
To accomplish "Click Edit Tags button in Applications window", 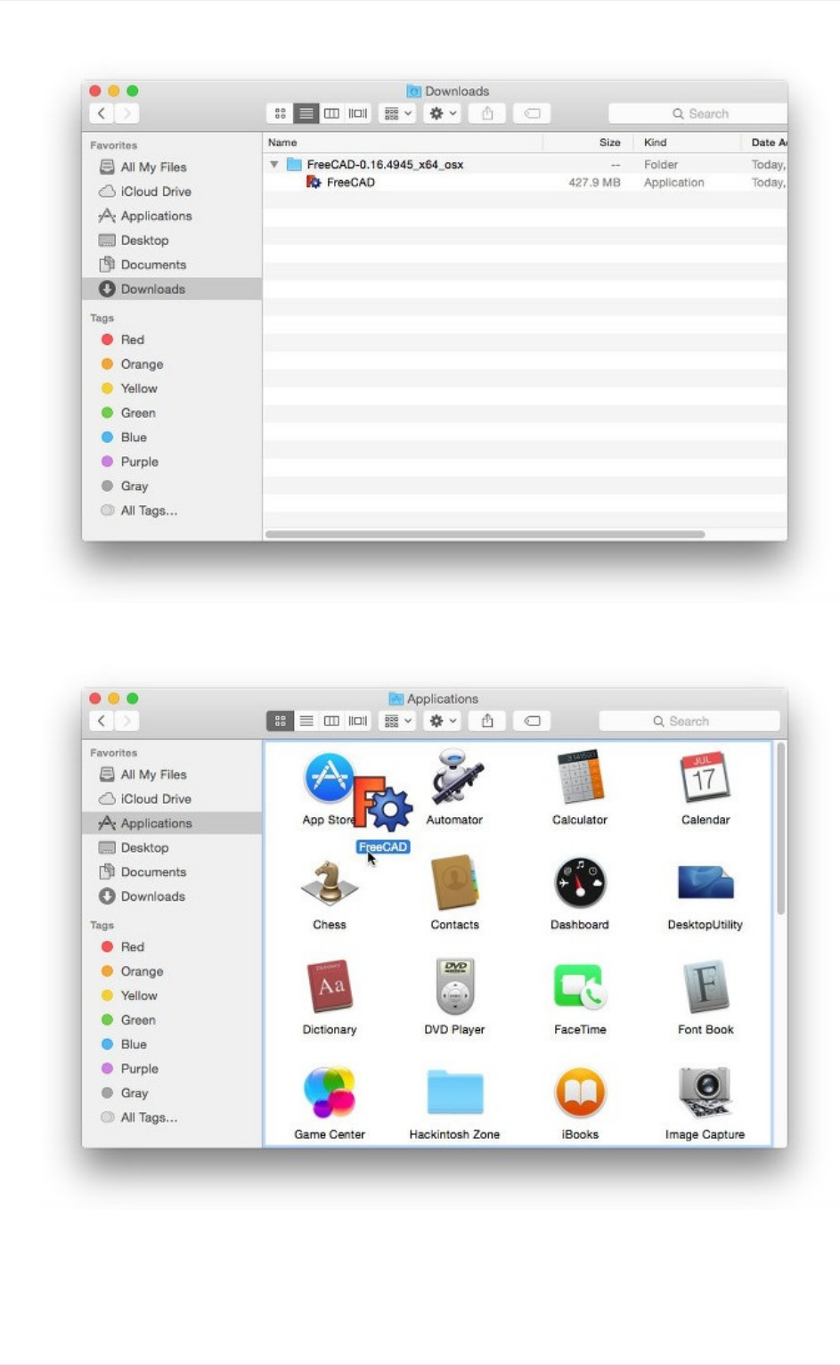I will (x=532, y=721).
